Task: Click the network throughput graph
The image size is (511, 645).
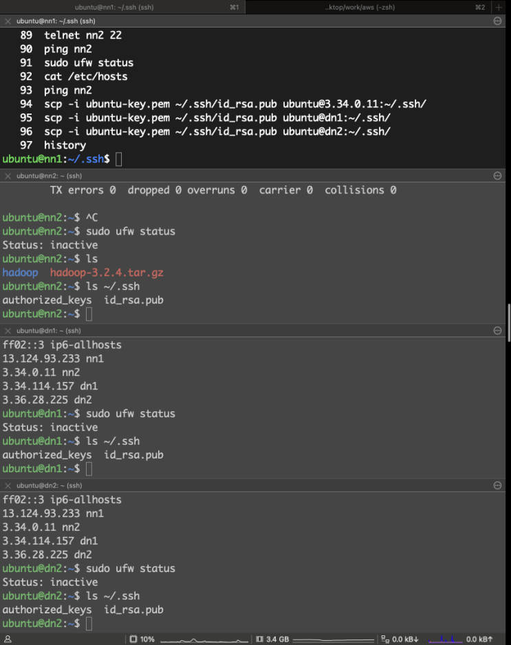Action: tap(445, 639)
